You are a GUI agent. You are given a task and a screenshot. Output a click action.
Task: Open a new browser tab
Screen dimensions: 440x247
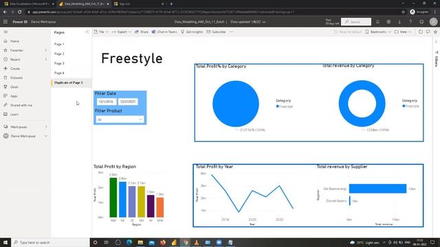point(171,4)
